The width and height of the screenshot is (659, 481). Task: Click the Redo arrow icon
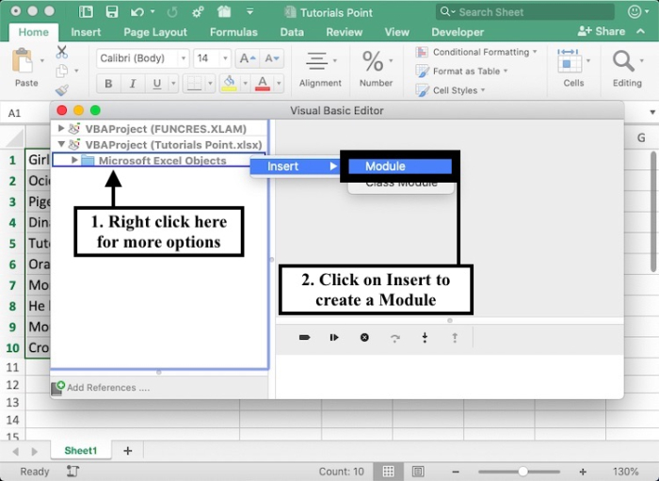172,12
